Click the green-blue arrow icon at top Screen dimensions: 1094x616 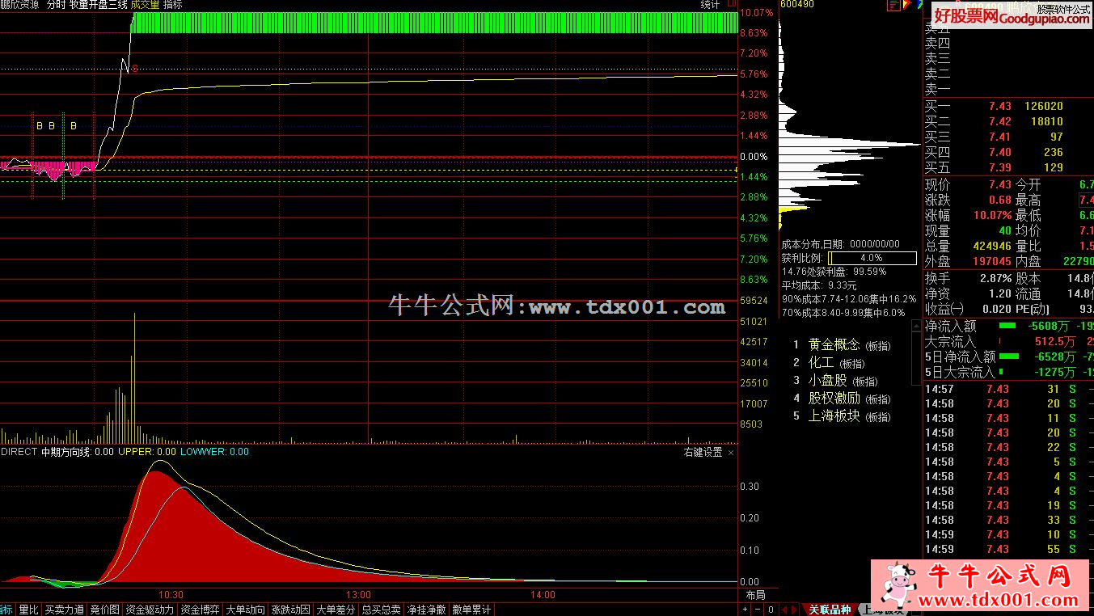920,4
